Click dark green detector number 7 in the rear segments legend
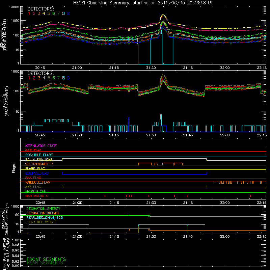Viewport: 270px width, 270px height. [58, 78]
